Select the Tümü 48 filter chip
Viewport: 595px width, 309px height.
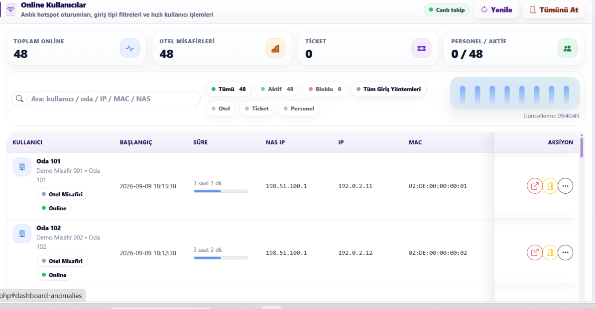pos(229,89)
